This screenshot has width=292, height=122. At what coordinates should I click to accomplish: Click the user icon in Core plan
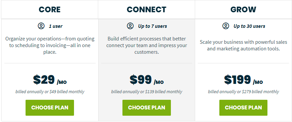coord(41,26)
